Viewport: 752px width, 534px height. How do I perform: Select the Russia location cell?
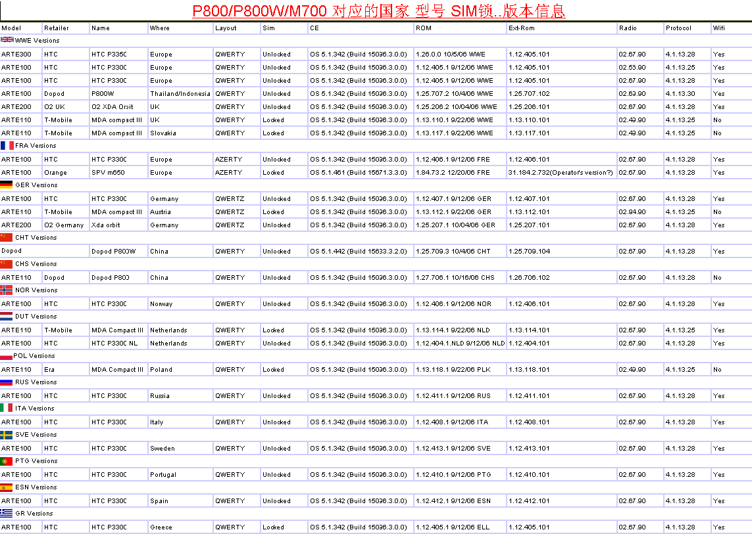click(x=180, y=395)
